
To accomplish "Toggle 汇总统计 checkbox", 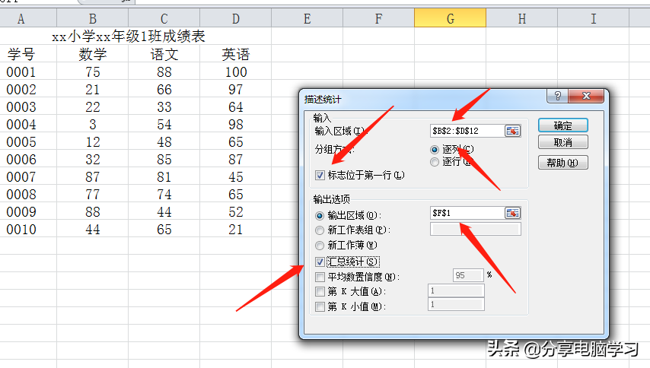I will pos(320,262).
